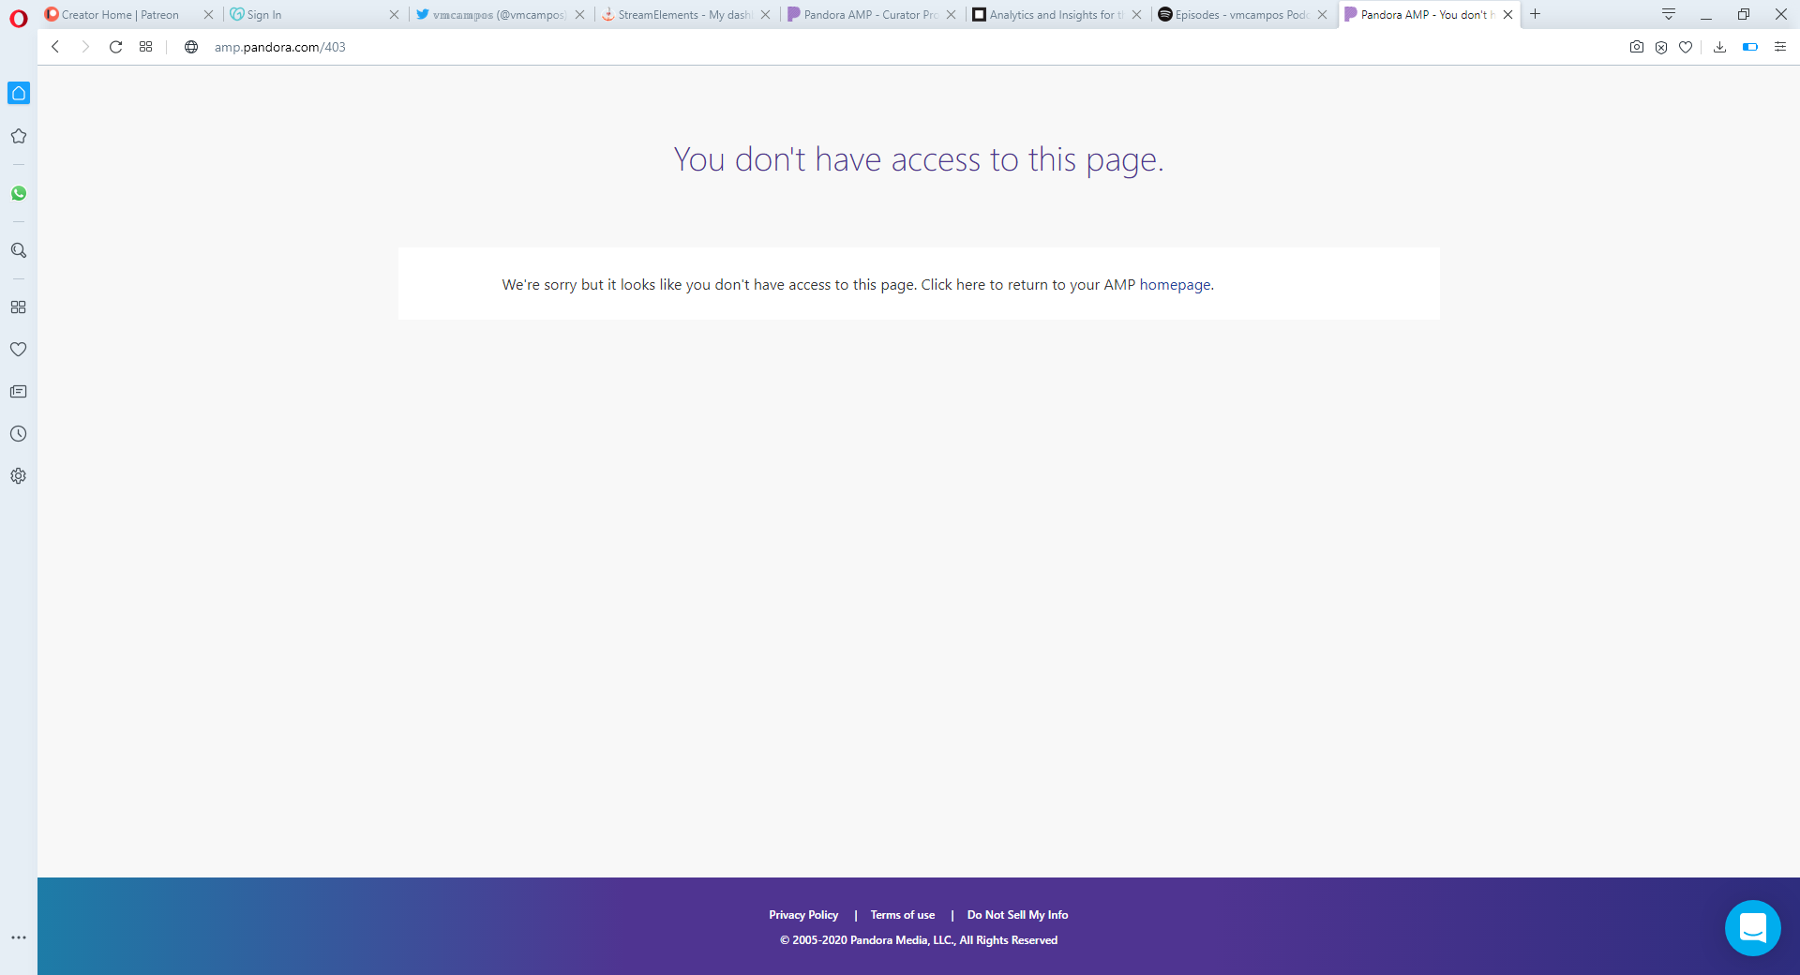Take a snapshot with the camera icon
This screenshot has width=1800, height=975.
pyautogui.click(x=1636, y=47)
